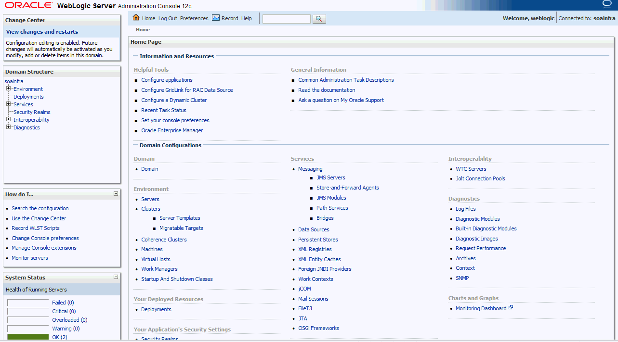Collapse the How do I... panel
618x342 pixels.
click(116, 194)
